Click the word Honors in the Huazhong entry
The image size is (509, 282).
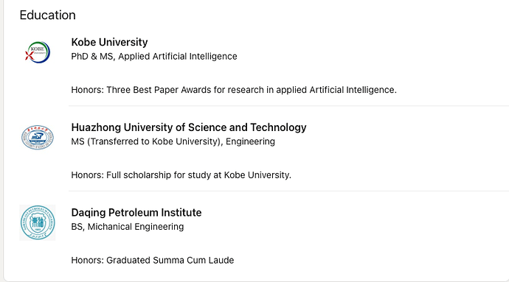[x=86, y=175]
